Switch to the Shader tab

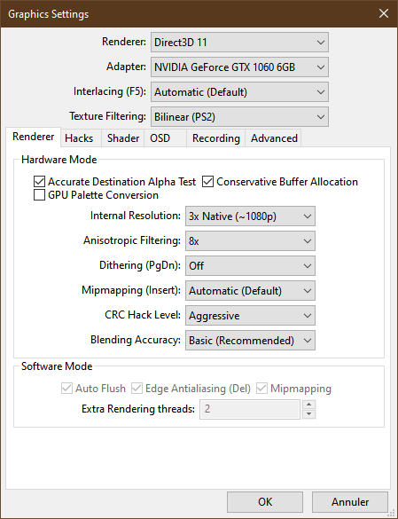123,138
